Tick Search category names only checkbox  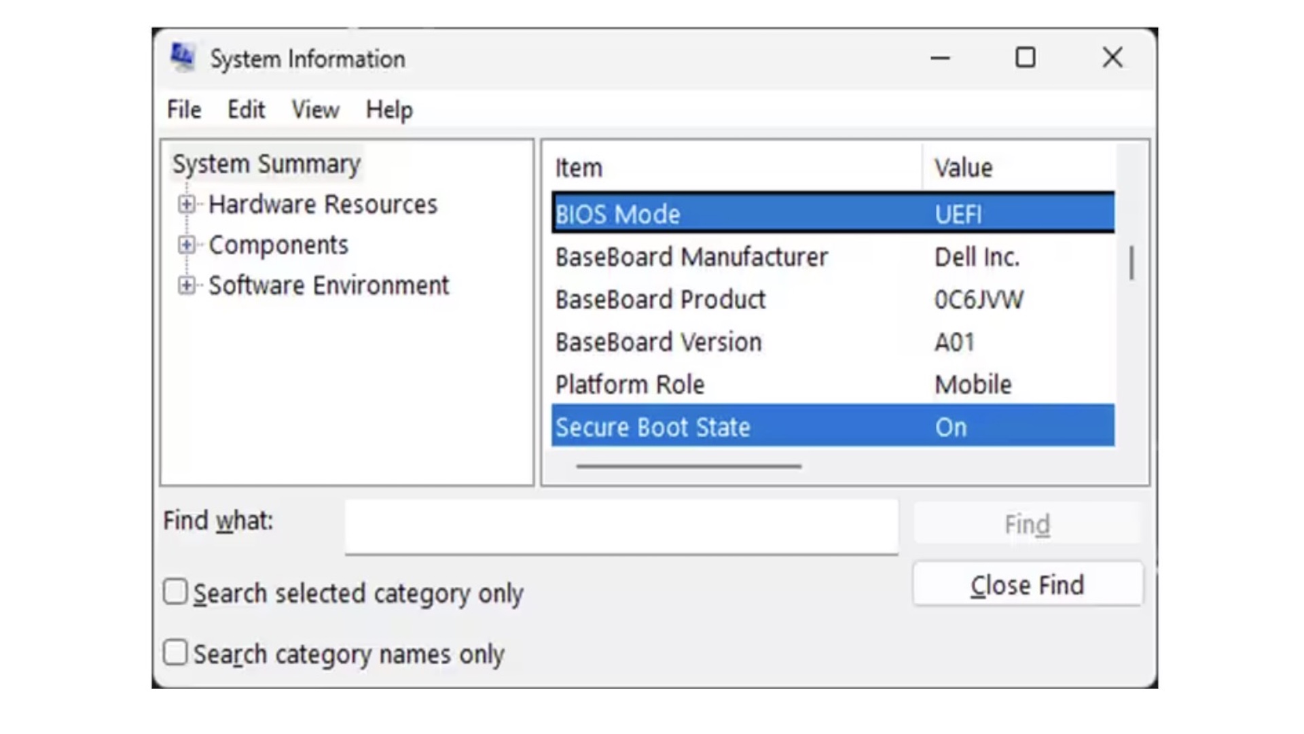tap(175, 652)
